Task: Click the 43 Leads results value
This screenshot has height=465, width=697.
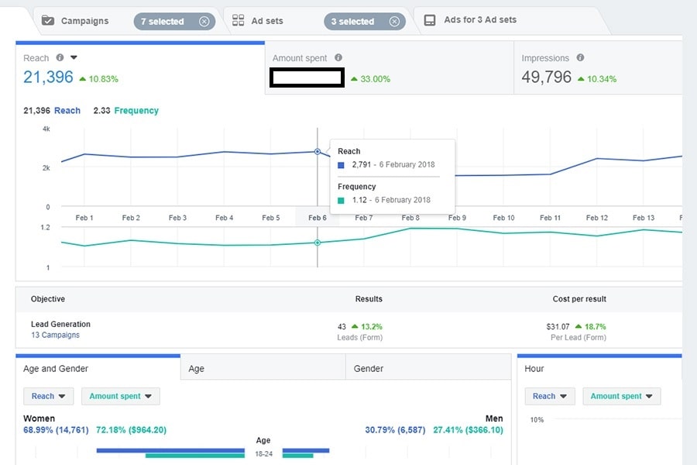Action: 342,326
